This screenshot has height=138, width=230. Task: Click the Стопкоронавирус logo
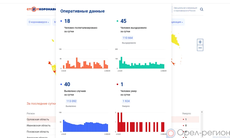click(41, 9)
